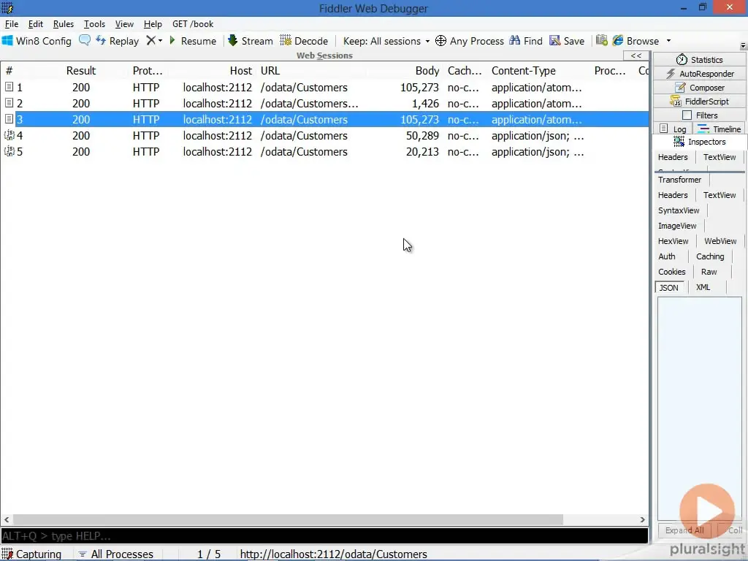Open the response ImageView tab
Screen dimensions: 748x561
(x=677, y=226)
